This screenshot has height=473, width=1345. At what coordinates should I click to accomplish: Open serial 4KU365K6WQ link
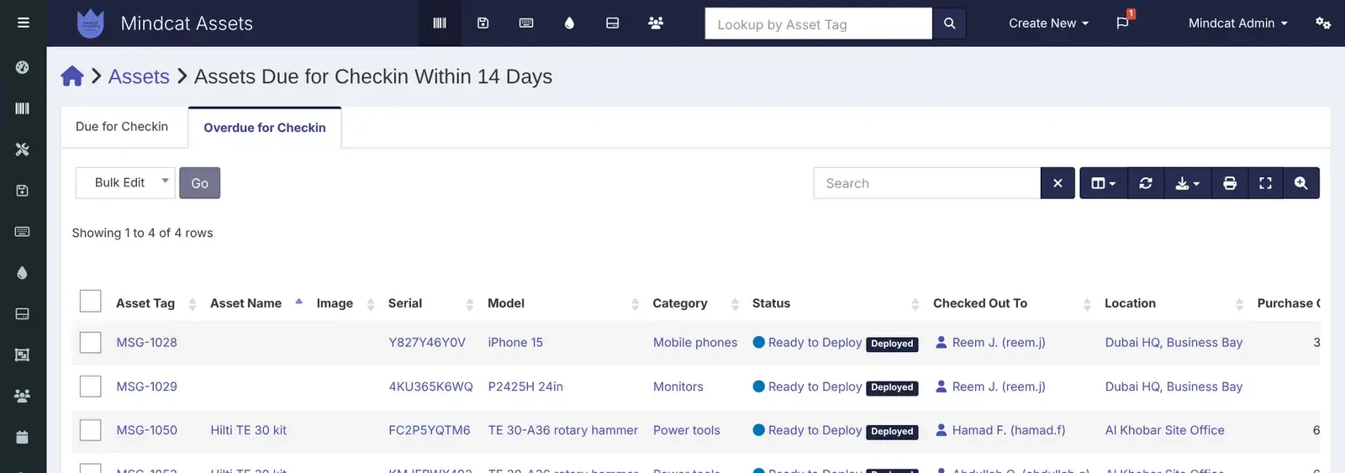point(430,386)
